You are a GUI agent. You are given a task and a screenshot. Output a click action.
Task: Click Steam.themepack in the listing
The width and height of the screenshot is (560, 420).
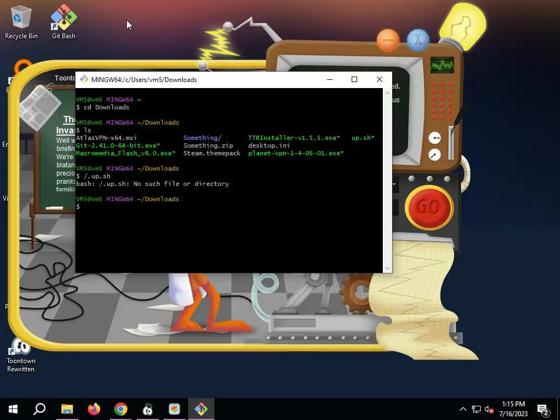tap(212, 153)
